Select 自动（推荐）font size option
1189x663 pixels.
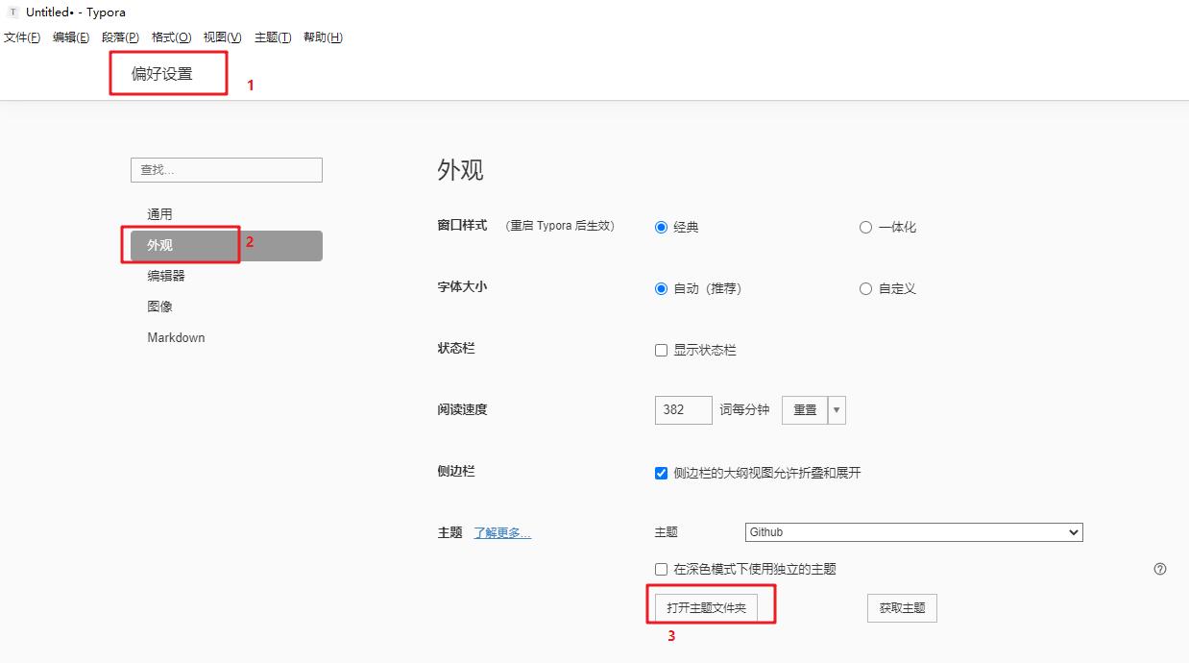(661, 289)
